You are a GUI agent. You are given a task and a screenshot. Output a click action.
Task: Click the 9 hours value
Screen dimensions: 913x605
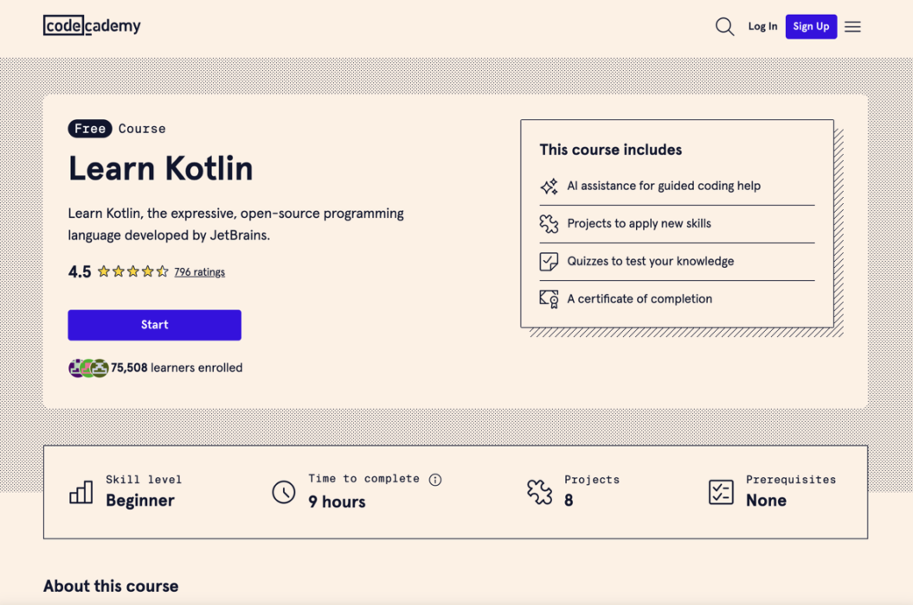338,501
